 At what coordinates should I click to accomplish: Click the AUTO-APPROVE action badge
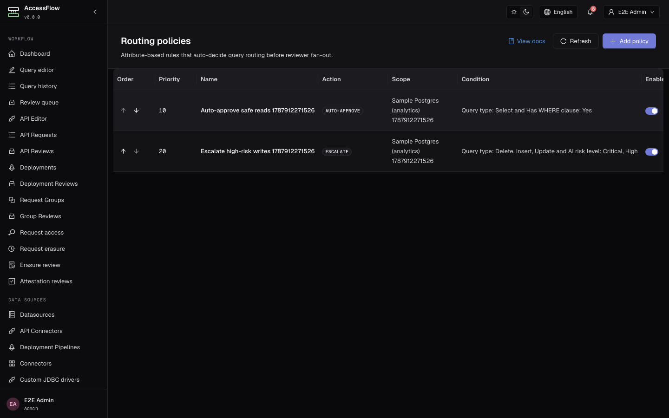[x=342, y=111]
